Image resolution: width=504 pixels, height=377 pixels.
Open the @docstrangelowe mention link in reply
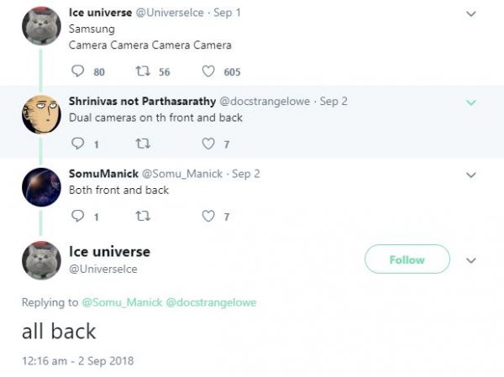click(x=211, y=302)
